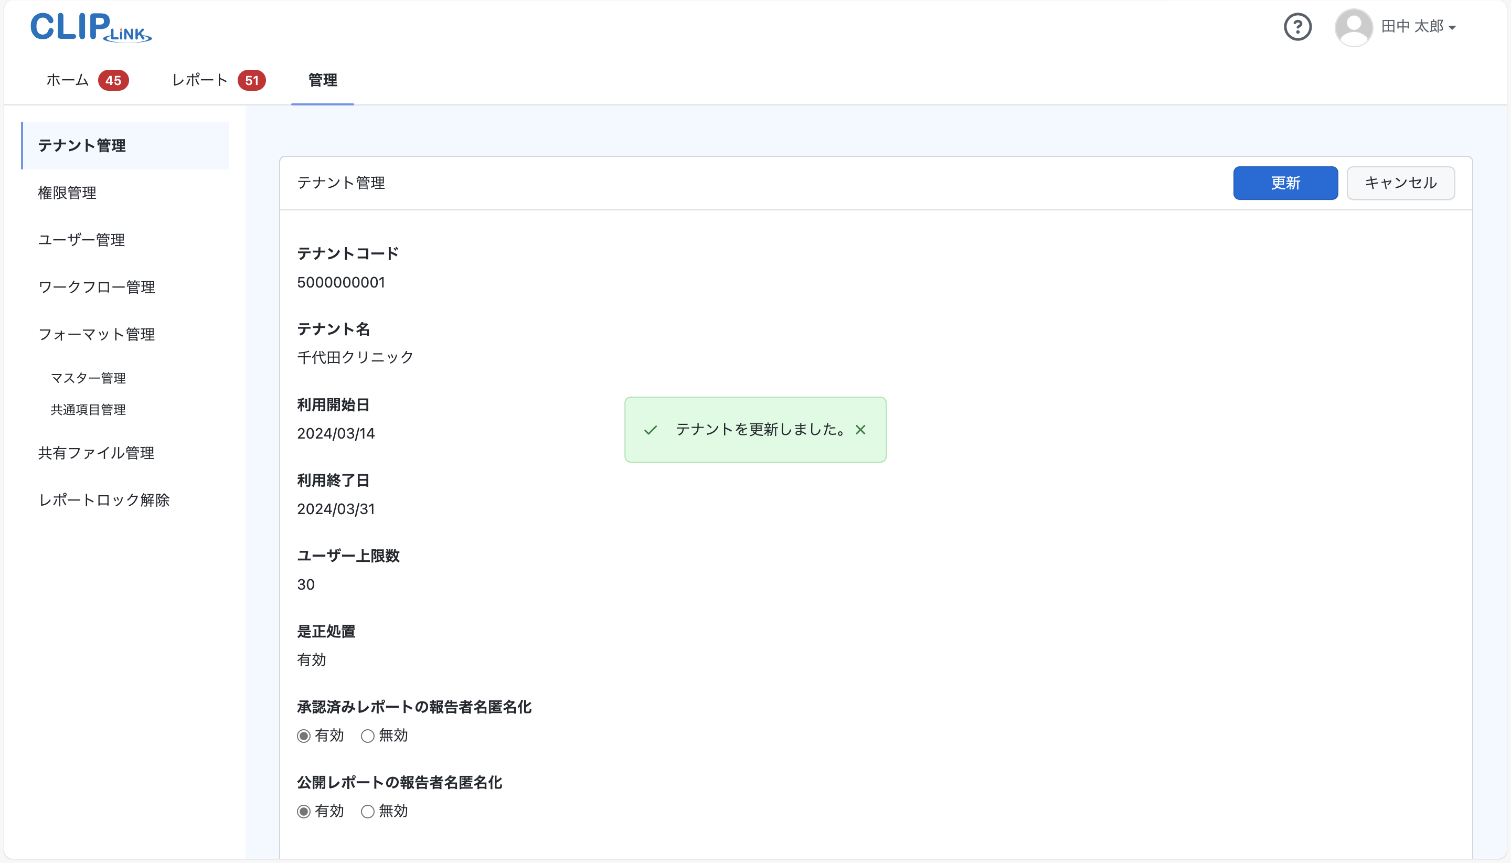Open the 田中 太郎 user dropdown
This screenshot has height=863, width=1511.
point(1418,27)
